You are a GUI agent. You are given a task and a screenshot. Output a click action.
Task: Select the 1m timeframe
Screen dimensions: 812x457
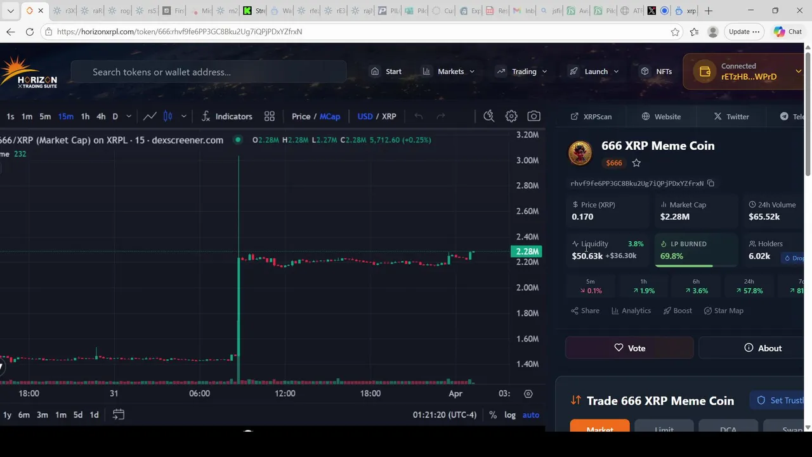click(27, 116)
